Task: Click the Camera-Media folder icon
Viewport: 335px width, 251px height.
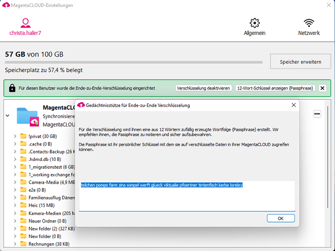Action: pos(23,182)
